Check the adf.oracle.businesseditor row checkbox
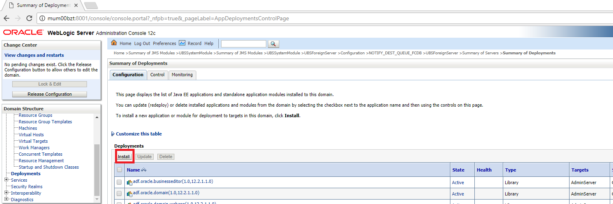The image size is (613, 204). coord(120,183)
